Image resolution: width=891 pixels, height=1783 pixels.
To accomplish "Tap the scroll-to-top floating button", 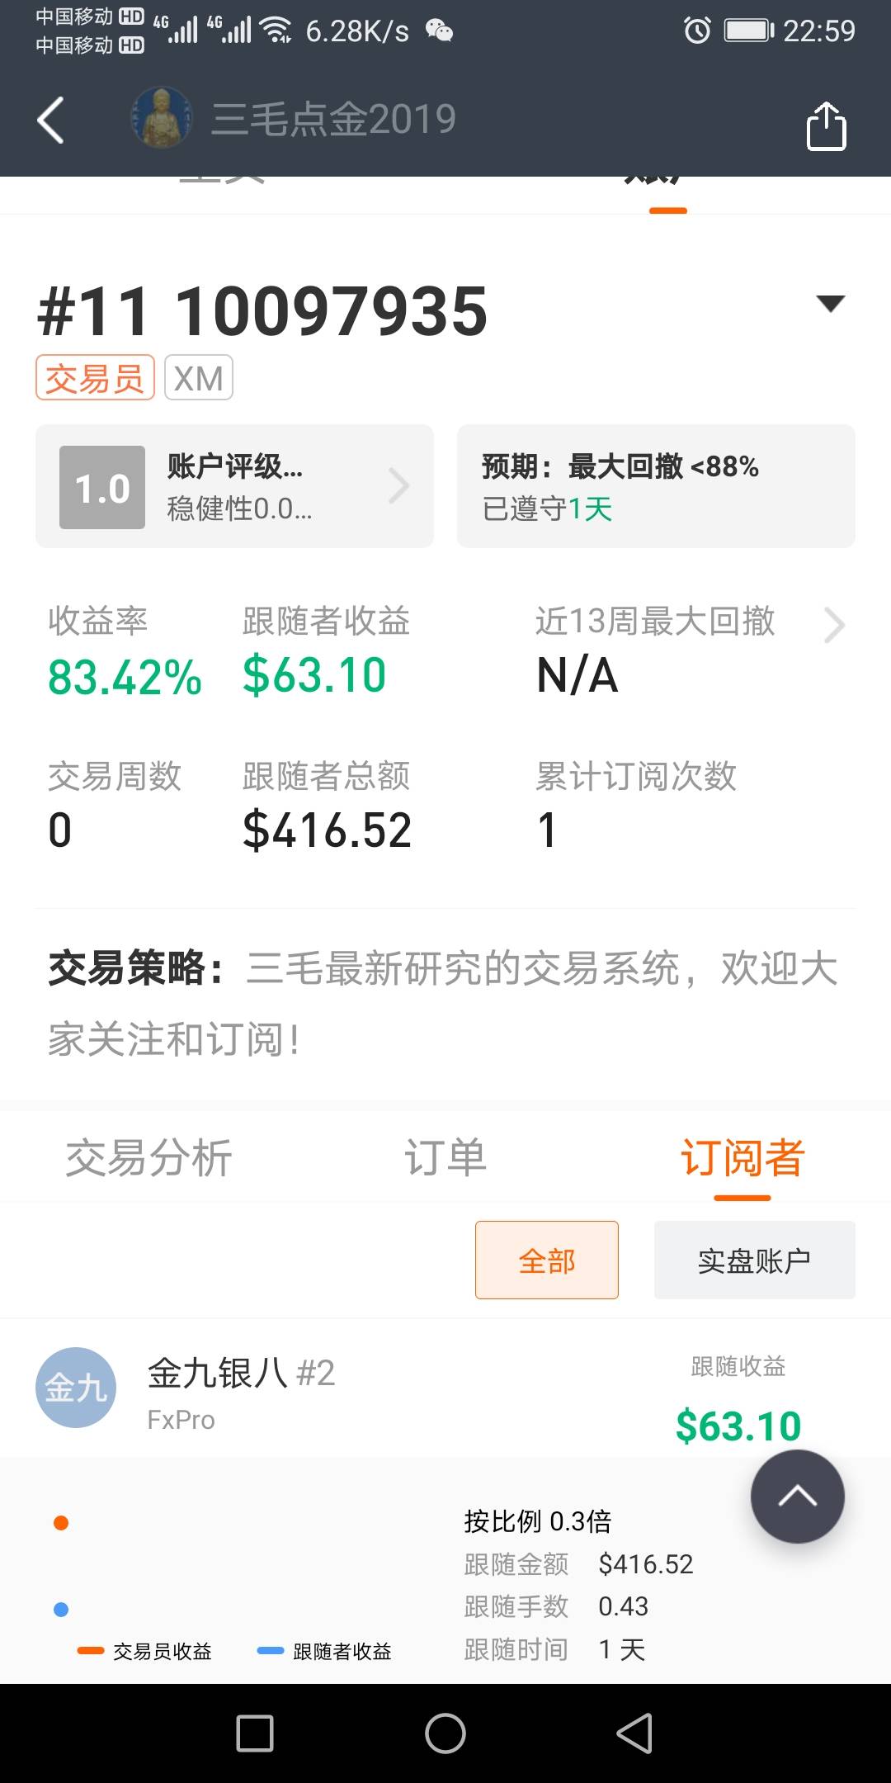I will click(x=797, y=1496).
